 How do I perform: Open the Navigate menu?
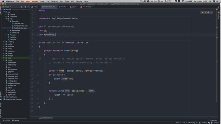tap(35, 1)
